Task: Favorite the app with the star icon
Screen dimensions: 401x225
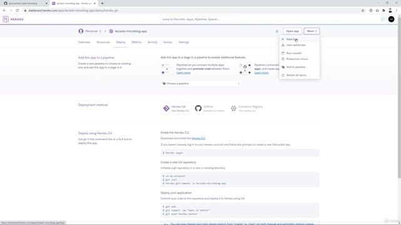Action: point(277,31)
